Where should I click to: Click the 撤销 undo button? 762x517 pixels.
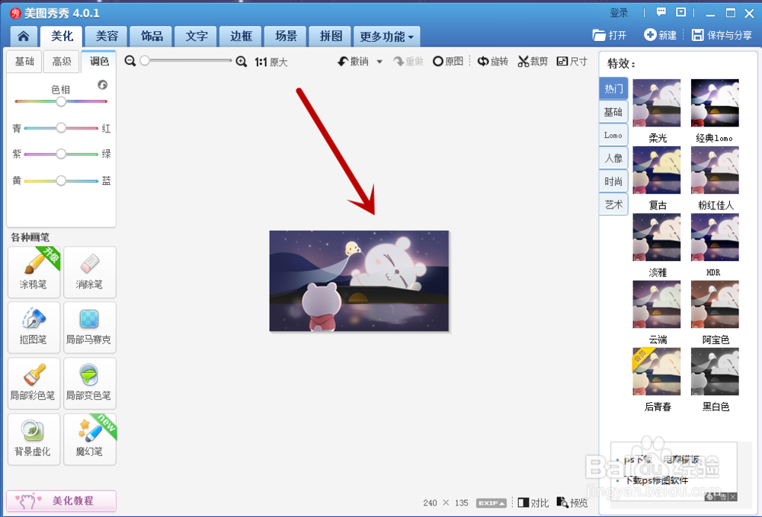[x=354, y=61]
